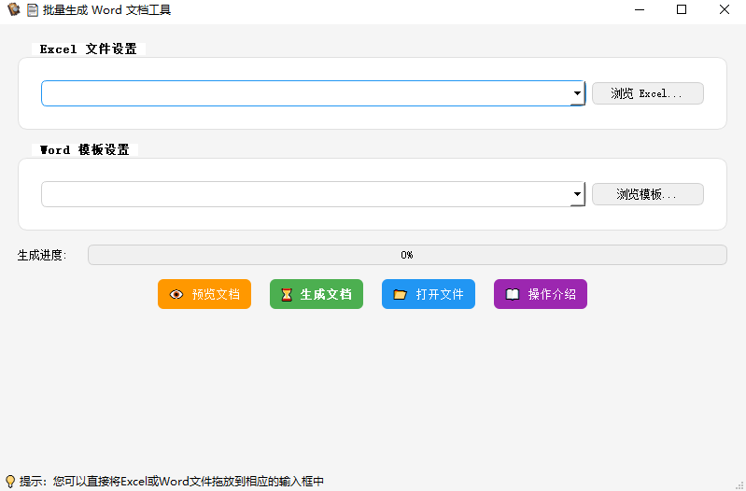The image size is (746, 491).
Task: Click the Word 模板设置 group title
Action: (85, 150)
